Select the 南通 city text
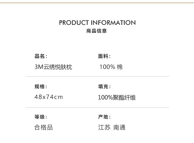 pyautogui.click(x=120, y=127)
